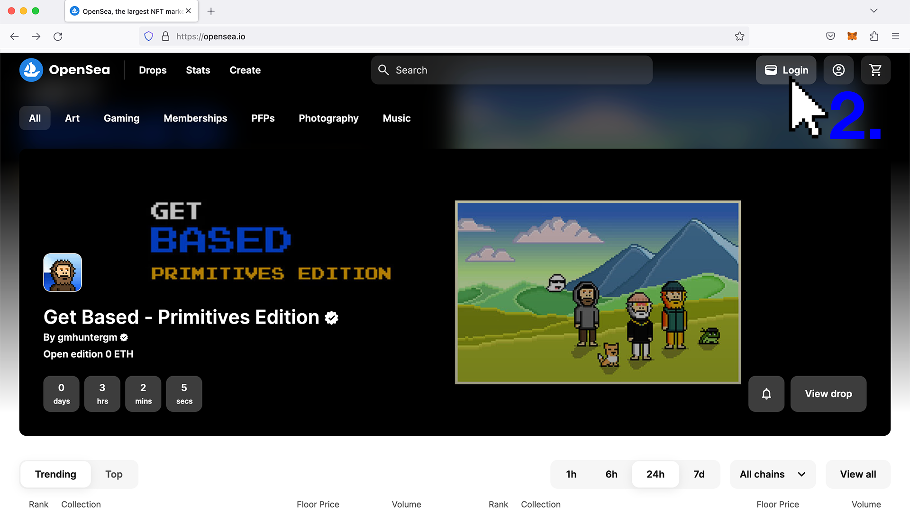Click the View all button
Viewport: 910px width, 511px height.
858,474
